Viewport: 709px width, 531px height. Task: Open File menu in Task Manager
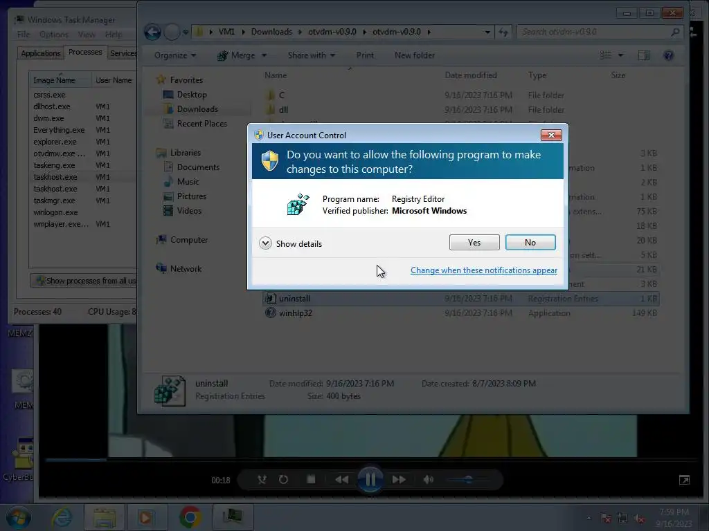click(x=24, y=35)
